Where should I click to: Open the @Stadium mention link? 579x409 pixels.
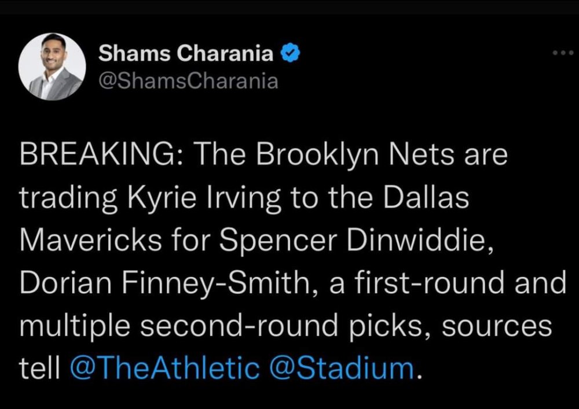342,368
